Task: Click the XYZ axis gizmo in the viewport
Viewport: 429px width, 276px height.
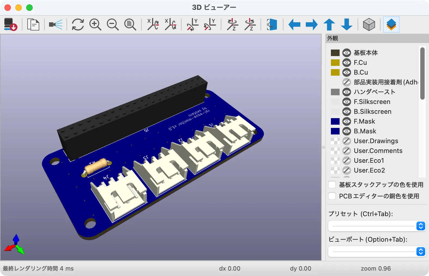Action: pos(14,244)
